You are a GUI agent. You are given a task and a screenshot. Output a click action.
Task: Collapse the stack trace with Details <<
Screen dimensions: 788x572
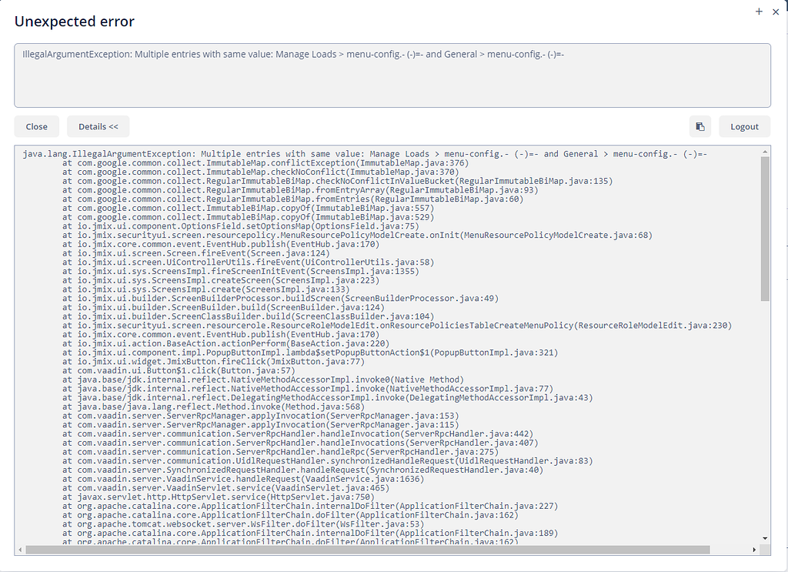pyautogui.click(x=98, y=127)
